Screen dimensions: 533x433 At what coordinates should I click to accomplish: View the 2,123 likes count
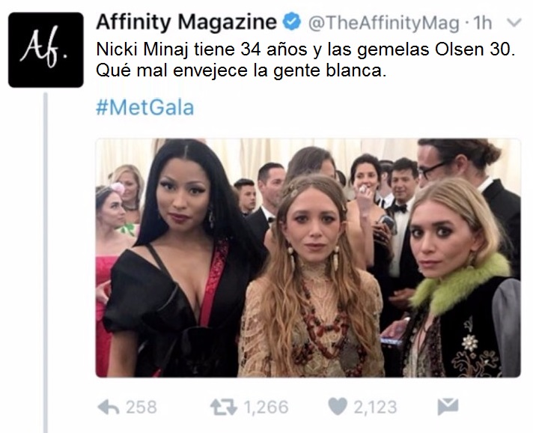pyautogui.click(x=375, y=407)
